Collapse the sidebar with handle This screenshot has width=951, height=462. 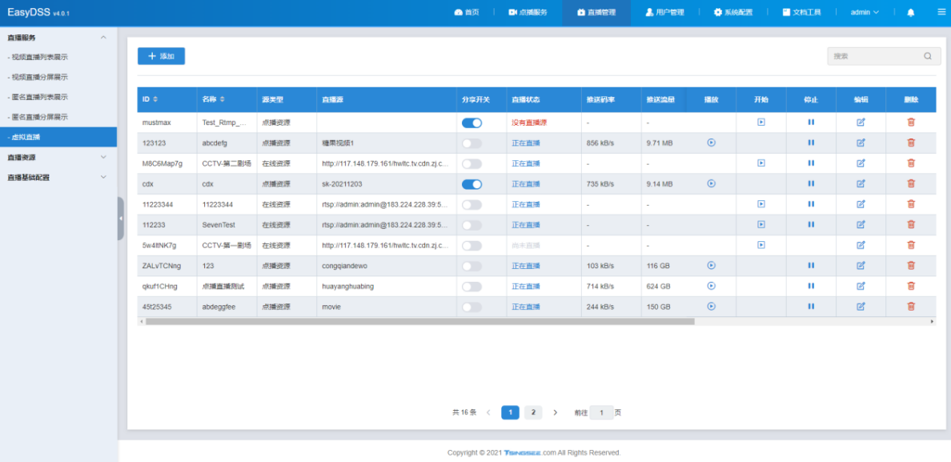[x=121, y=219]
